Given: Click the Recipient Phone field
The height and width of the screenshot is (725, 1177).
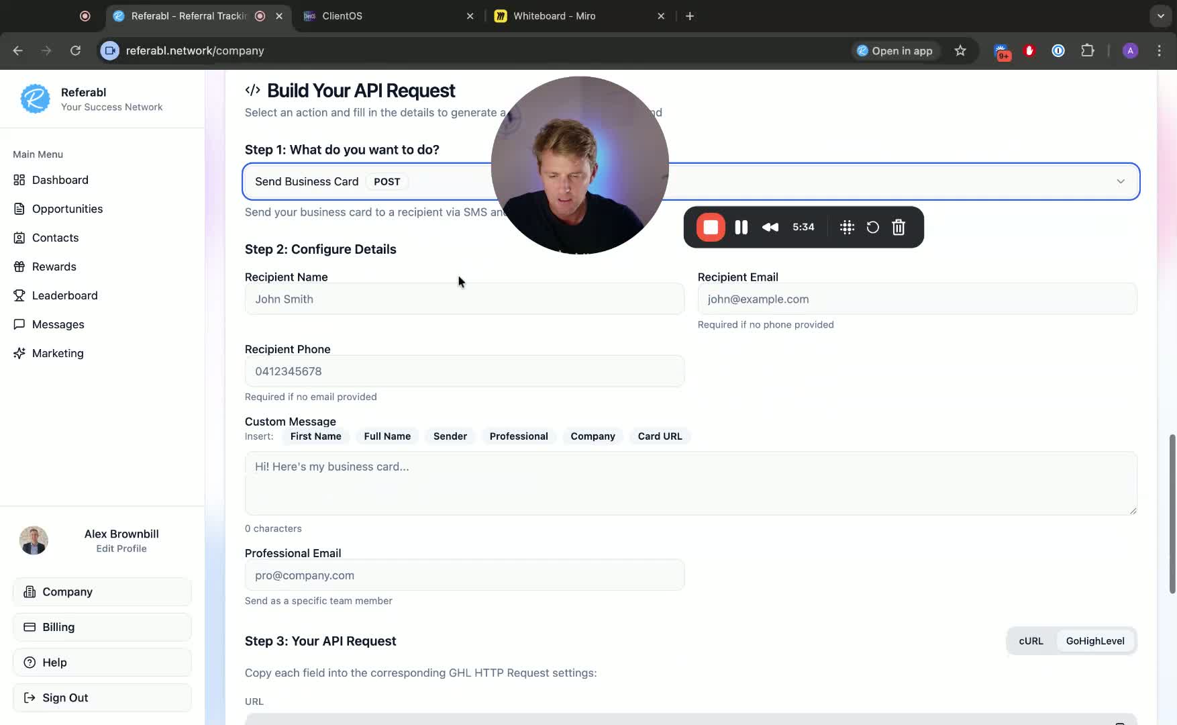Looking at the screenshot, I should pyautogui.click(x=464, y=371).
